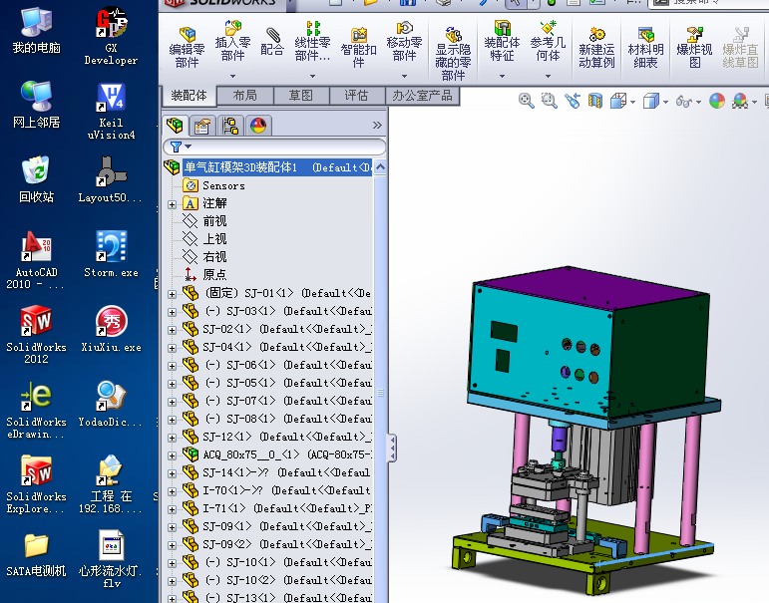This screenshot has height=603, width=769.
Task: Select the 配合 (Mate) tool
Action: click(x=272, y=42)
